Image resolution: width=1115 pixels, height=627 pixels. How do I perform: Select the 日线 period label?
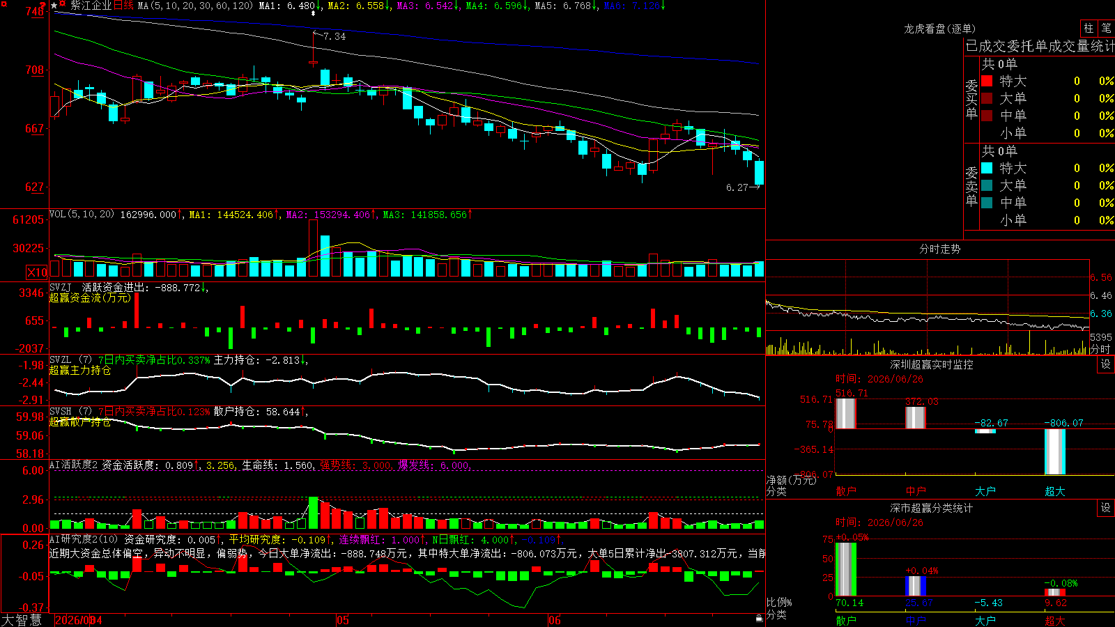click(123, 6)
